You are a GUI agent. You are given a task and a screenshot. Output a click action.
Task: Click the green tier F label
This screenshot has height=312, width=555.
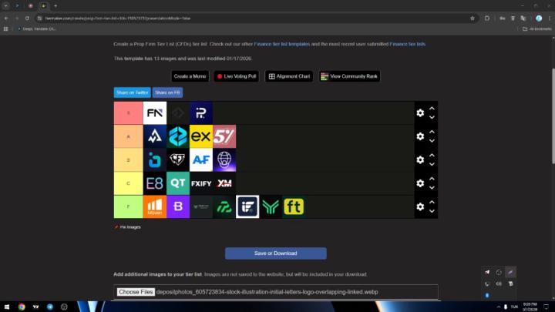tap(129, 206)
